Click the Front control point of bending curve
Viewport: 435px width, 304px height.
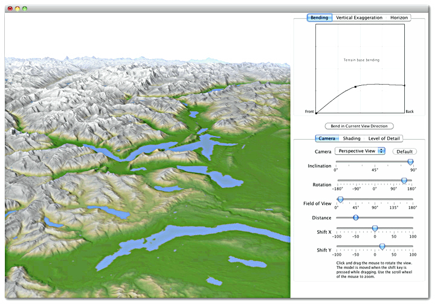tap(316, 113)
